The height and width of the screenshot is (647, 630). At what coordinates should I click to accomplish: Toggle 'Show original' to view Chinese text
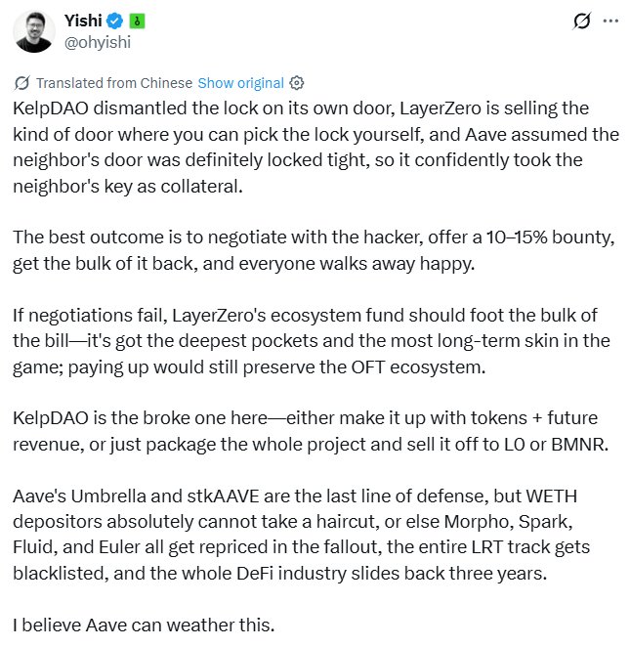[x=240, y=83]
